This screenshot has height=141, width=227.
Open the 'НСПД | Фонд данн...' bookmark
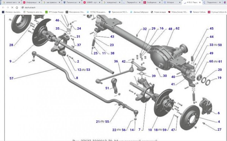(96, 12)
